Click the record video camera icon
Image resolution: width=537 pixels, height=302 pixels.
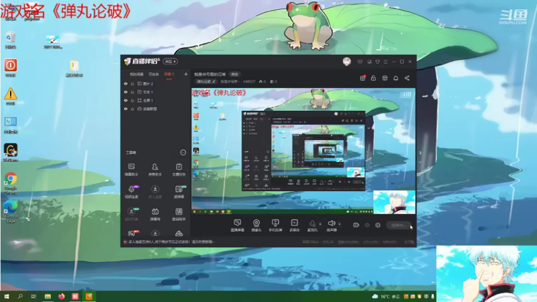(x=356, y=225)
